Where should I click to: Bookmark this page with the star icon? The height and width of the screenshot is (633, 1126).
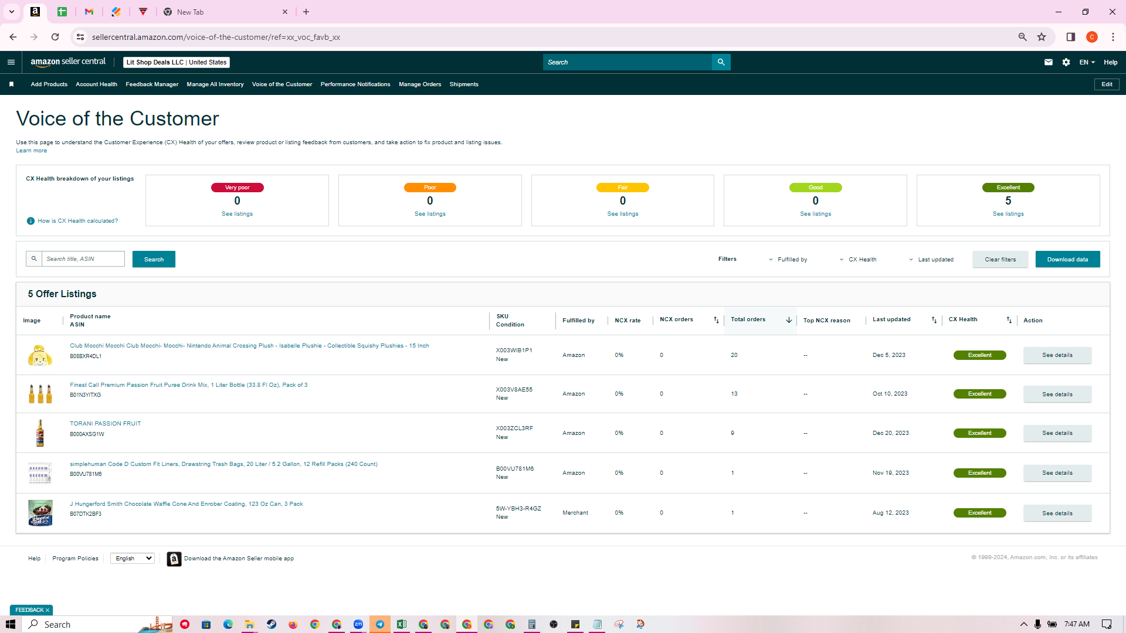(1042, 37)
